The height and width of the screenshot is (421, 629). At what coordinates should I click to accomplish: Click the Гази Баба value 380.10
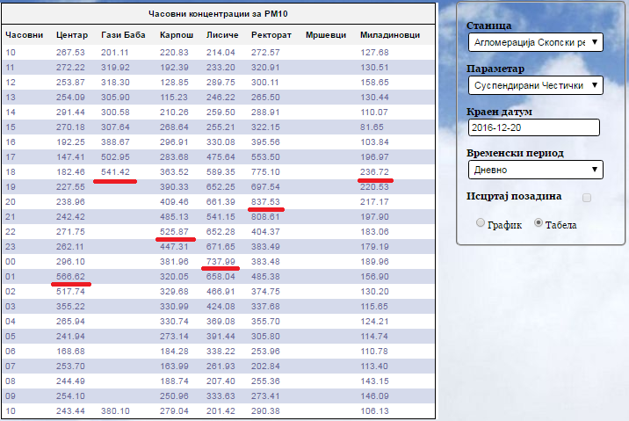(115, 411)
